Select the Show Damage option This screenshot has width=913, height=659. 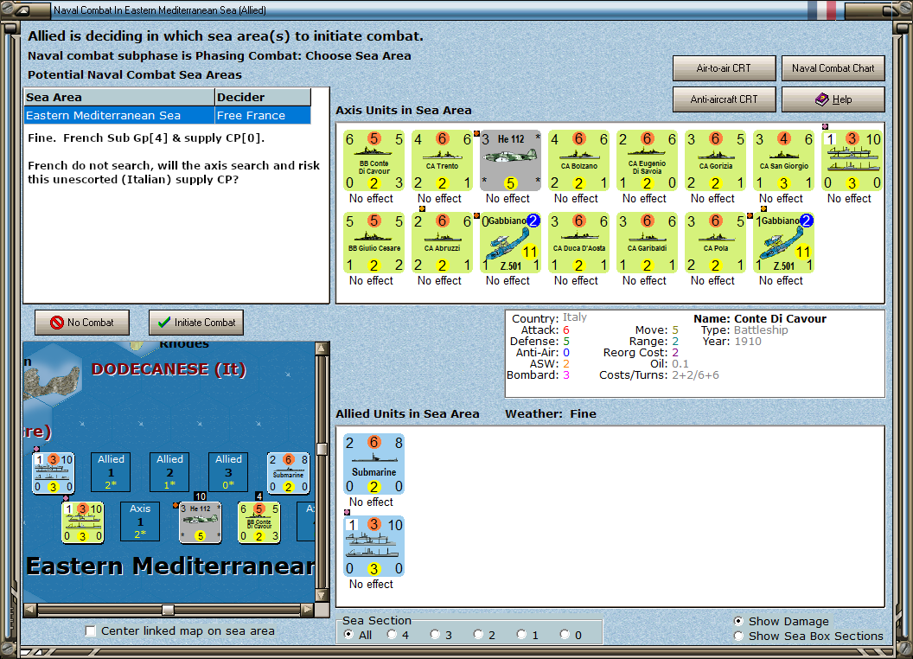[x=738, y=621]
